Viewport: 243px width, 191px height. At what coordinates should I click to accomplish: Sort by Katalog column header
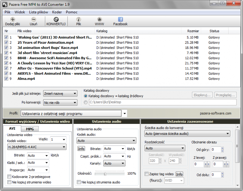pyautogui.click(x=138, y=31)
